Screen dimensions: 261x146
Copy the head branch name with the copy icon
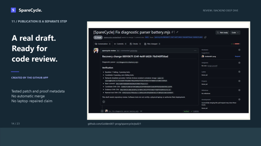click(205, 37)
